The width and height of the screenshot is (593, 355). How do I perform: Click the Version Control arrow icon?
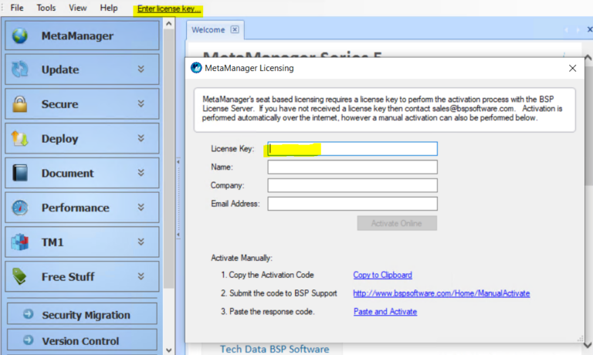(x=28, y=340)
